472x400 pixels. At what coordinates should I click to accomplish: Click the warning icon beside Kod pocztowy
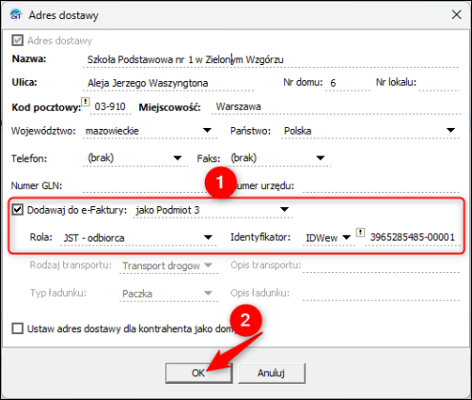[x=85, y=102]
